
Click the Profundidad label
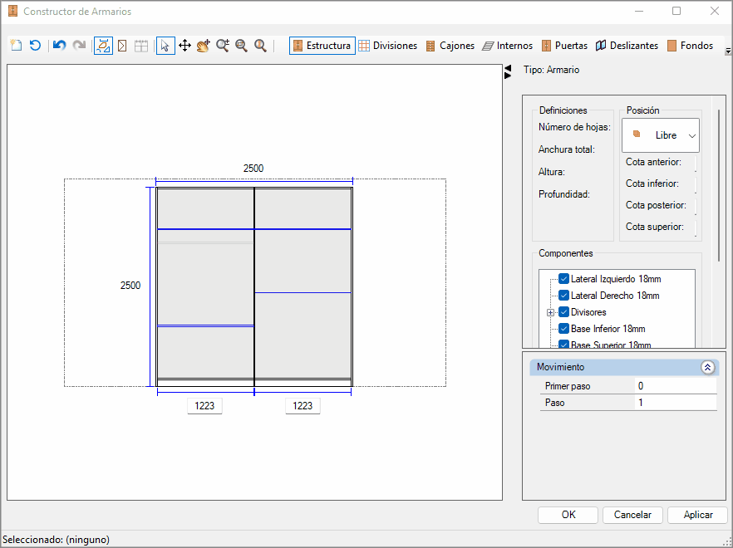point(564,194)
